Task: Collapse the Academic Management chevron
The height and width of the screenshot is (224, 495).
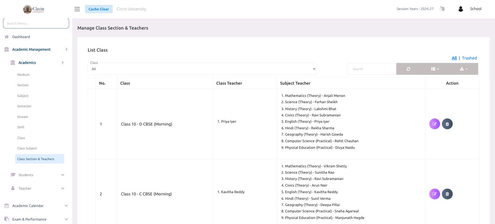Action: click(66, 49)
